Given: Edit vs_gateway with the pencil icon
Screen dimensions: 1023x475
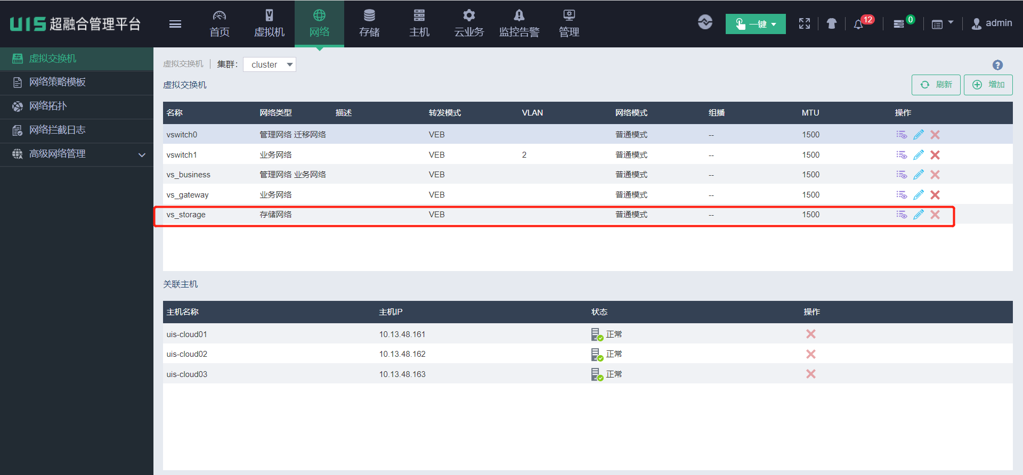Looking at the screenshot, I should [x=919, y=195].
